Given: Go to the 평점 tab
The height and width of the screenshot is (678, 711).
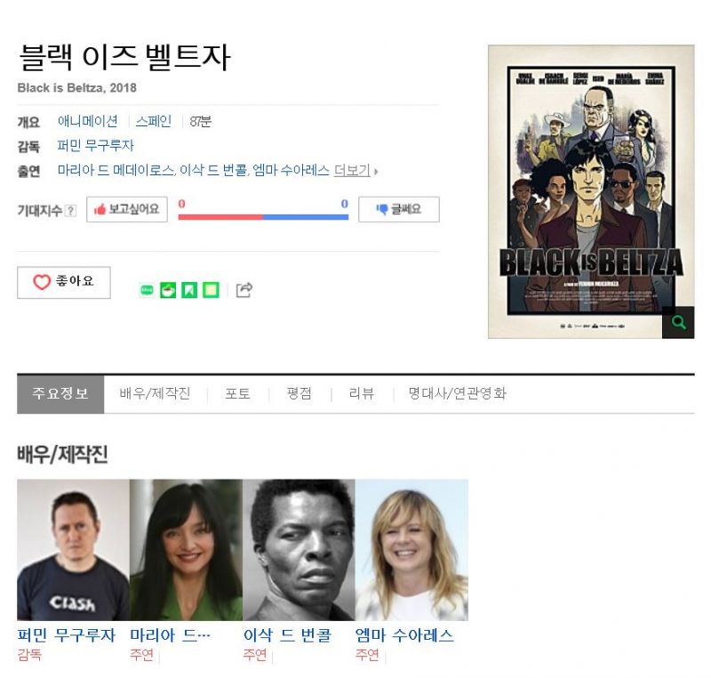Looking at the screenshot, I should click(x=300, y=393).
